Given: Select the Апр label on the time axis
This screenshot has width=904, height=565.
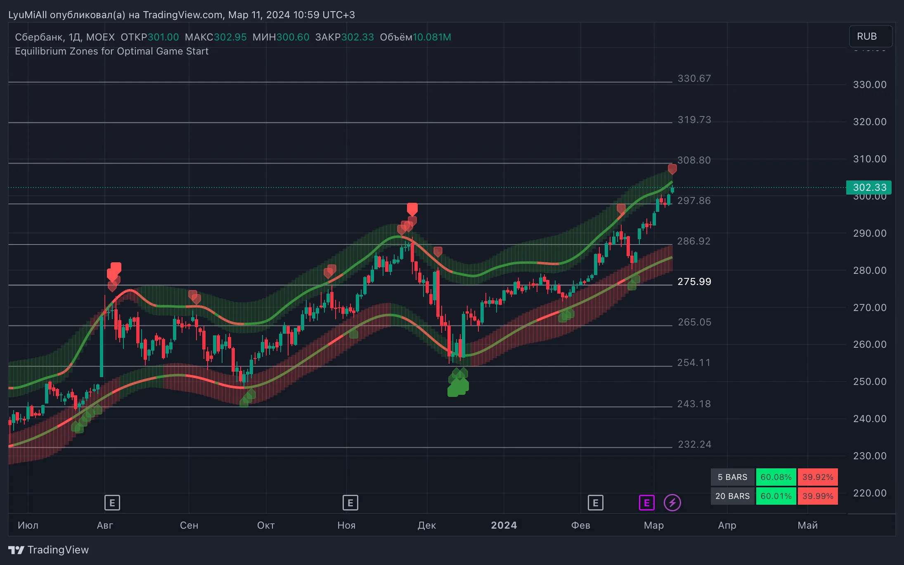Looking at the screenshot, I should [x=727, y=525].
